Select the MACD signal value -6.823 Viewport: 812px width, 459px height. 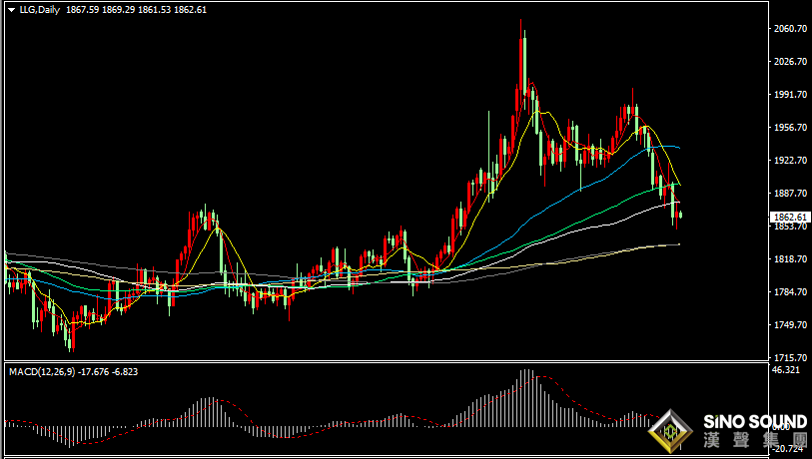tap(125, 371)
